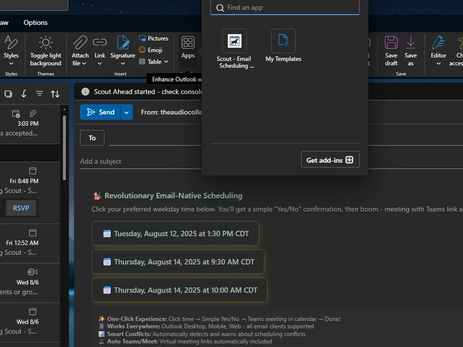The height and width of the screenshot is (347, 463).
Task: Click the accepted meeting icon on 3:03 PM message
Action: click(x=16, y=114)
